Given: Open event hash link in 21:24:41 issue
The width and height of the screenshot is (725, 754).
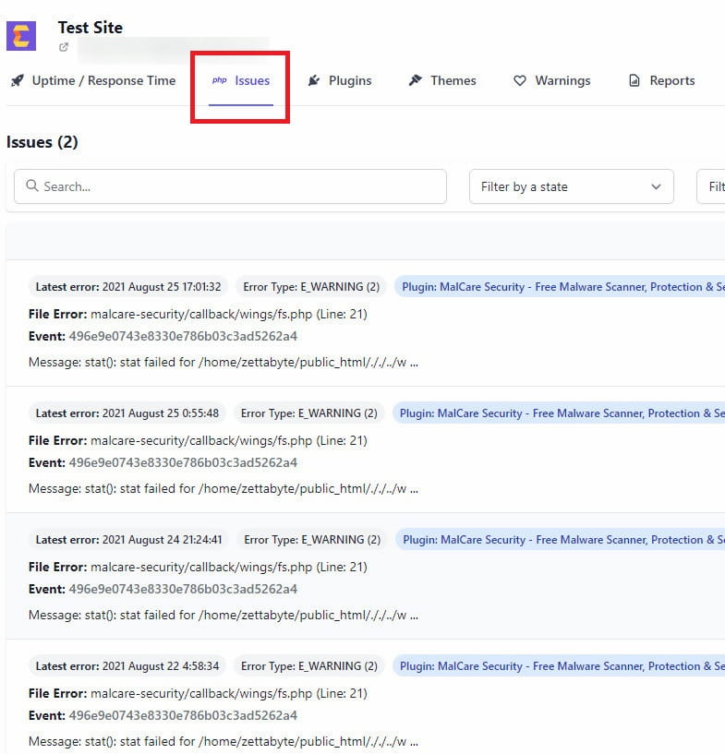Looking at the screenshot, I should click(183, 589).
